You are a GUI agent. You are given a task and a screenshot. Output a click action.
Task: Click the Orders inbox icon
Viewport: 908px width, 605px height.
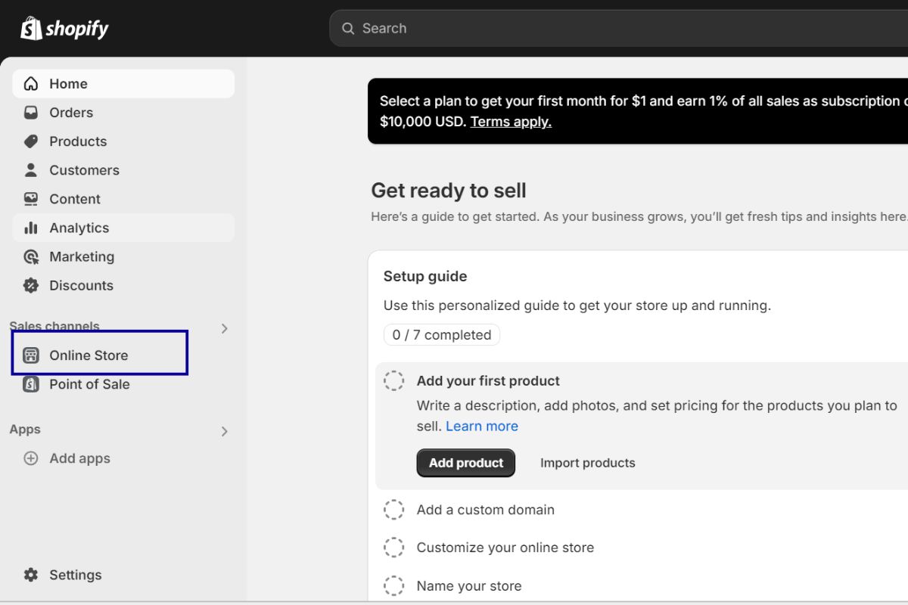tap(30, 112)
